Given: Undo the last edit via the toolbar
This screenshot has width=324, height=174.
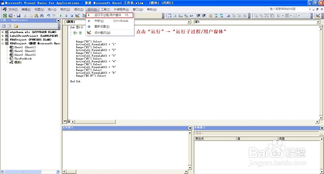Looking at the screenshot, I should [49, 16].
